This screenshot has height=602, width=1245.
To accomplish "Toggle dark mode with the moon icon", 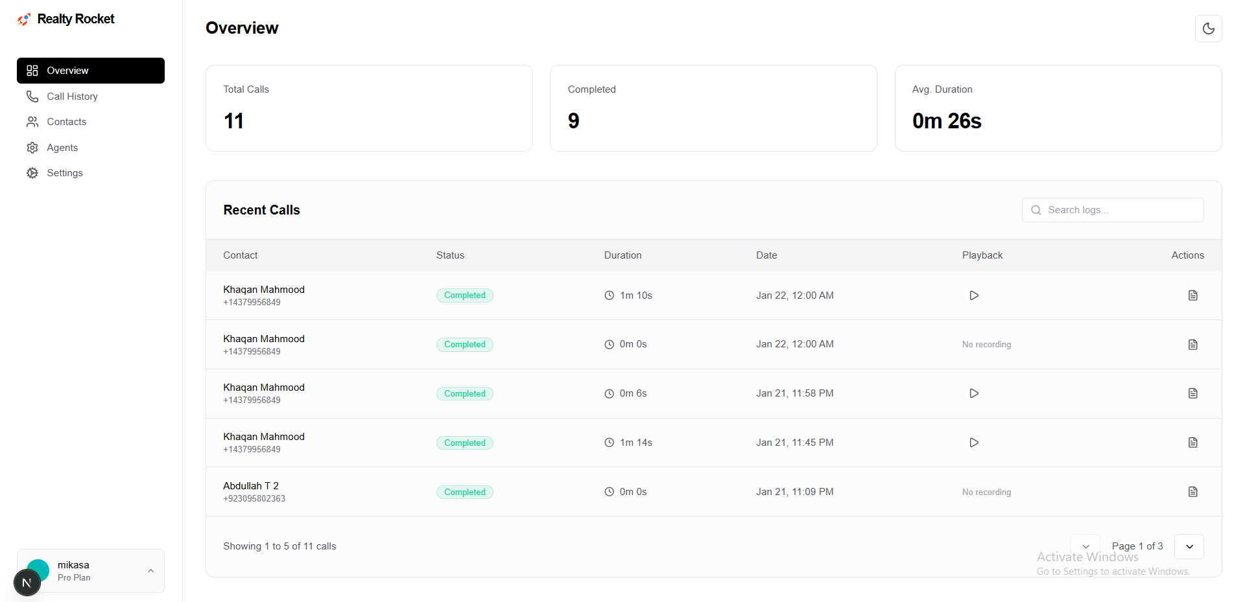I will tap(1208, 29).
